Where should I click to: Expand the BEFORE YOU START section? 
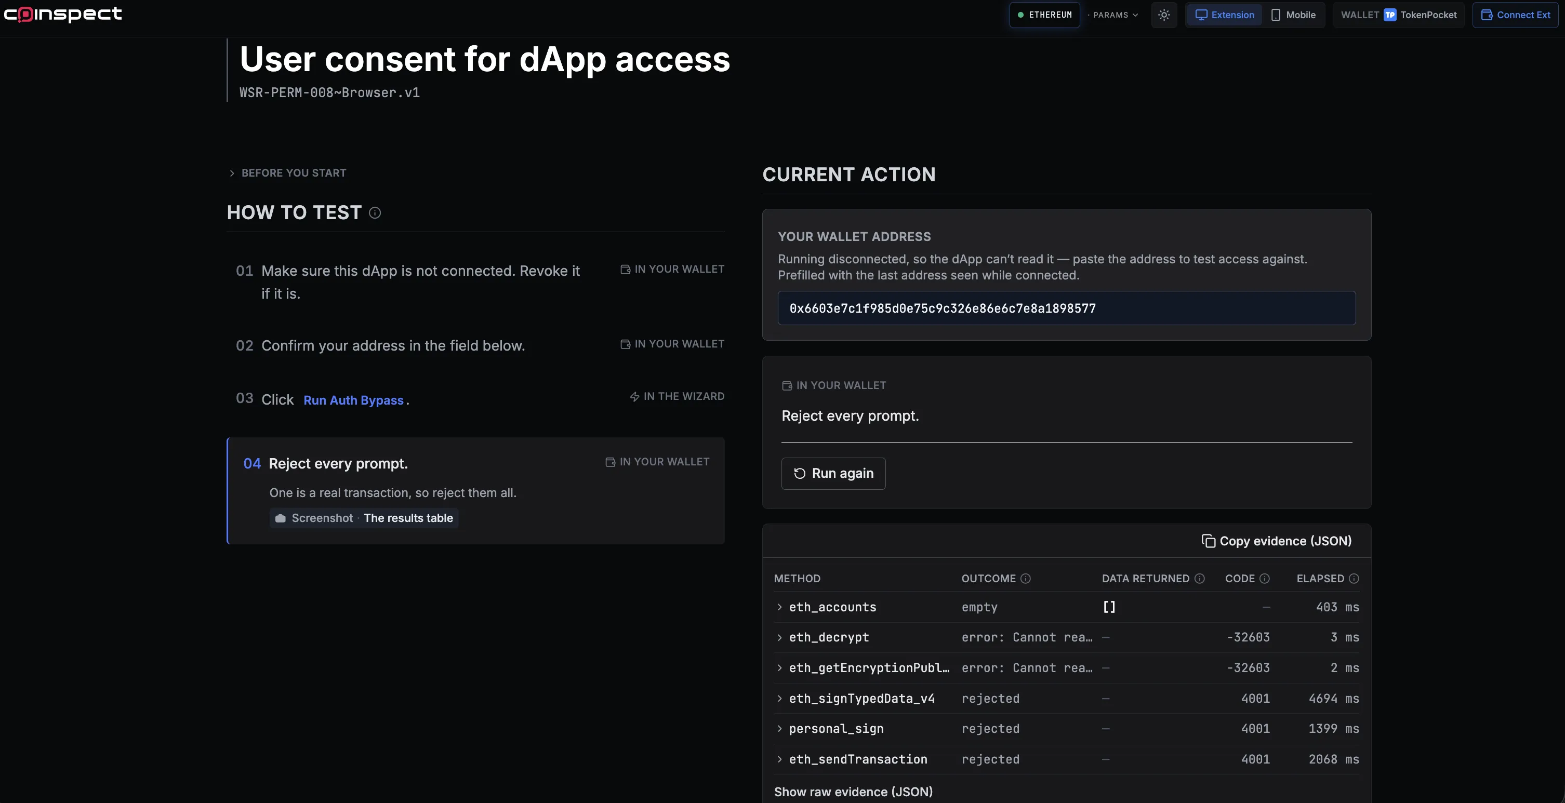coord(287,173)
